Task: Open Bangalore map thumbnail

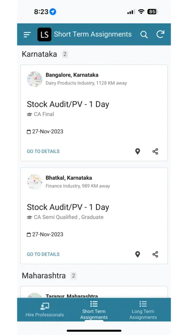Action: click(x=35, y=79)
